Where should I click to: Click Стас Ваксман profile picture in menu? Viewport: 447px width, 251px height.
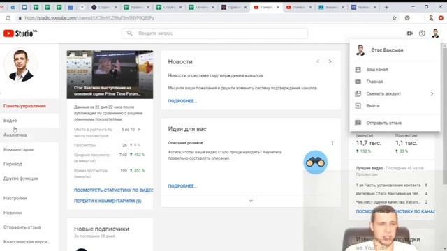[x=360, y=50]
